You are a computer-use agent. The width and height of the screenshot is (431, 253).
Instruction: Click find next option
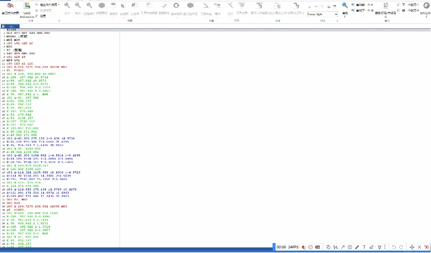click(362, 10)
